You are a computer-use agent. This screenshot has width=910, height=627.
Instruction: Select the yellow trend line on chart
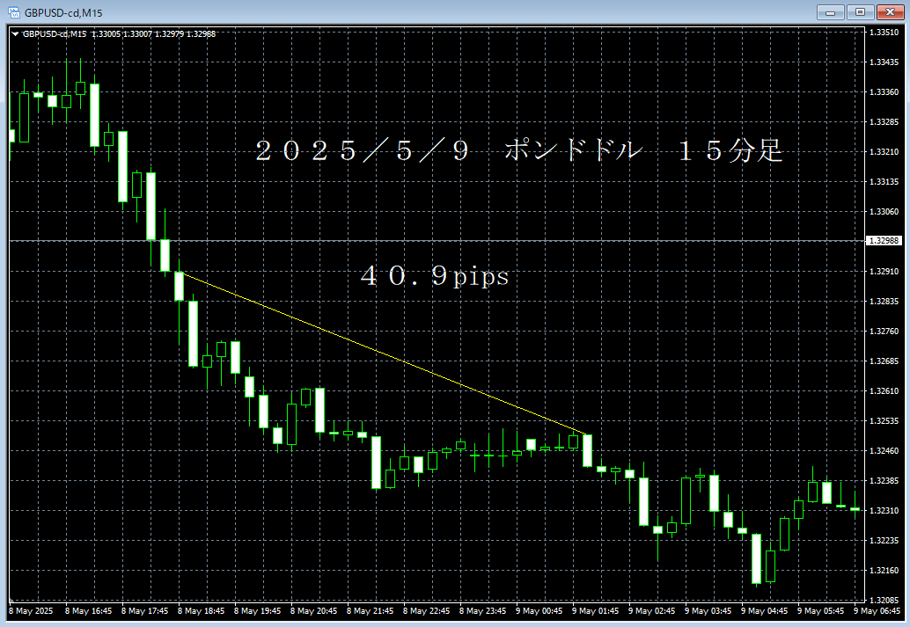[x=385, y=353]
